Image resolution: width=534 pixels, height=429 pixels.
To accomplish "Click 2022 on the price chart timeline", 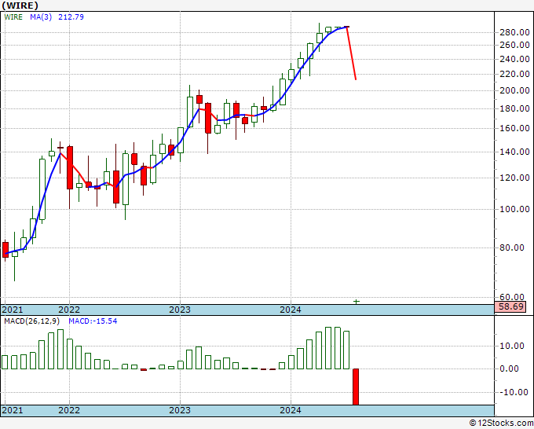I will [x=69, y=310].
